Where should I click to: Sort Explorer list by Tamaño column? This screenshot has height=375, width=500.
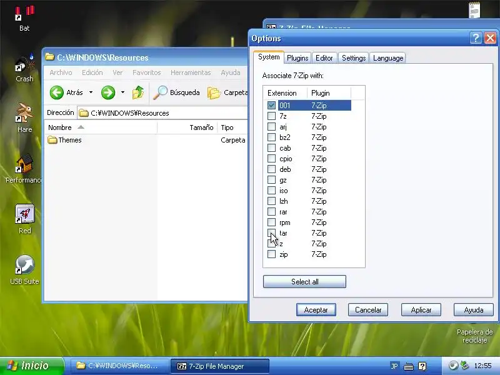point(187,127)
